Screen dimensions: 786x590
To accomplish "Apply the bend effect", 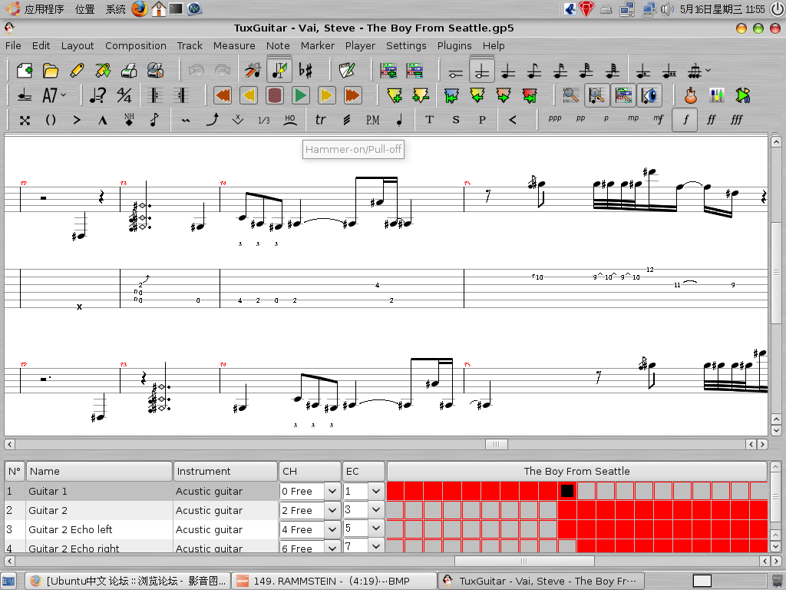I will 212,120.
